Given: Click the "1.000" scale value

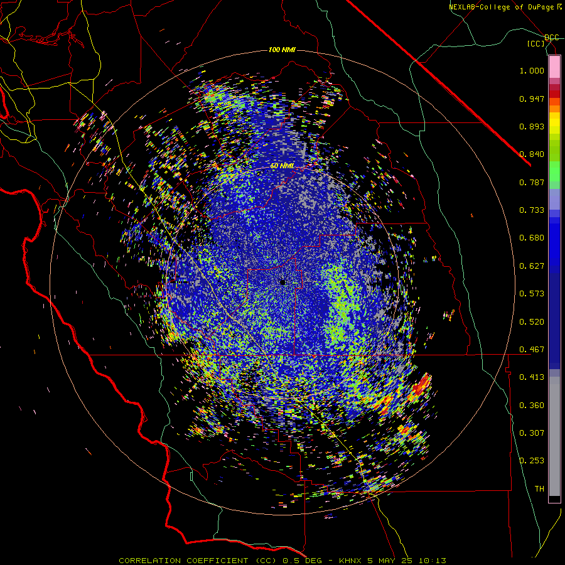Looking at the screenshot, I should [x=532, y=70].
